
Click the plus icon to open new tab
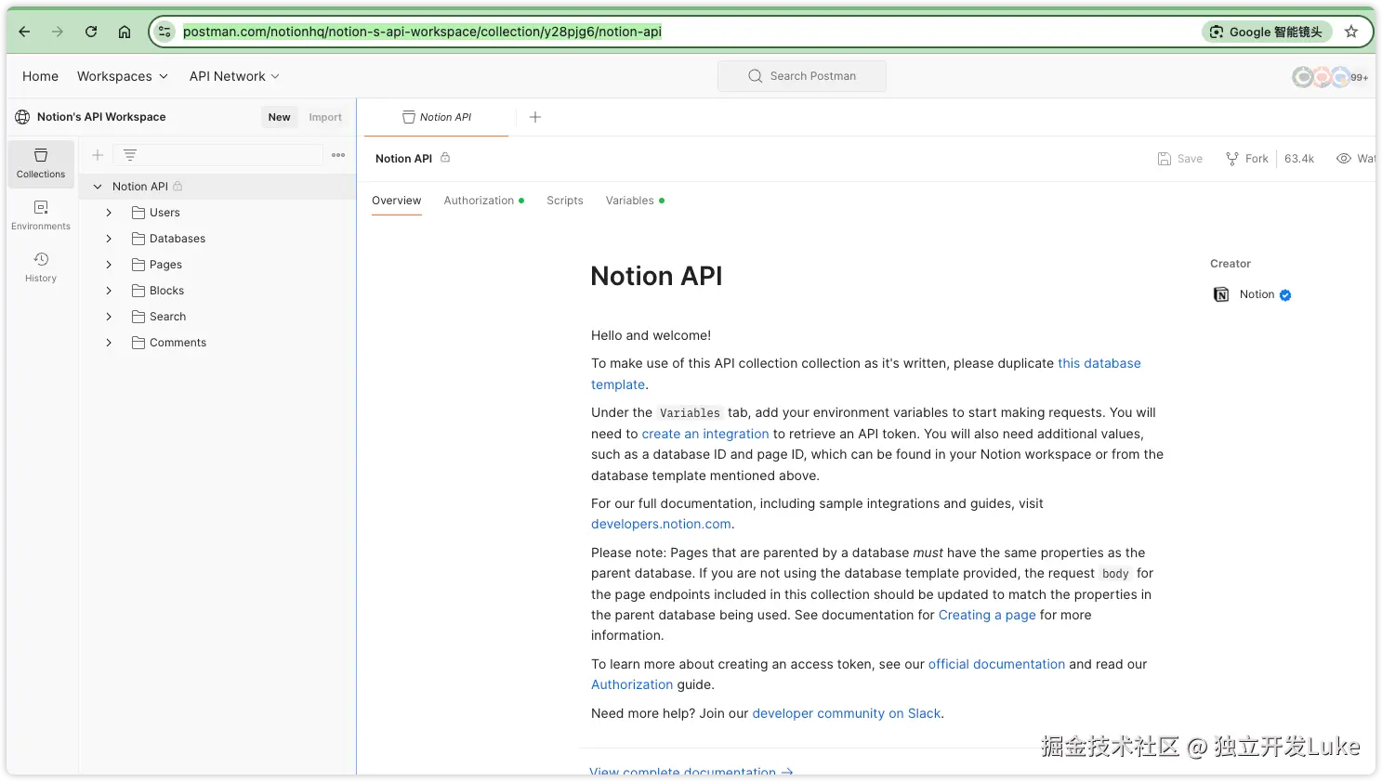tap(535, 117)
